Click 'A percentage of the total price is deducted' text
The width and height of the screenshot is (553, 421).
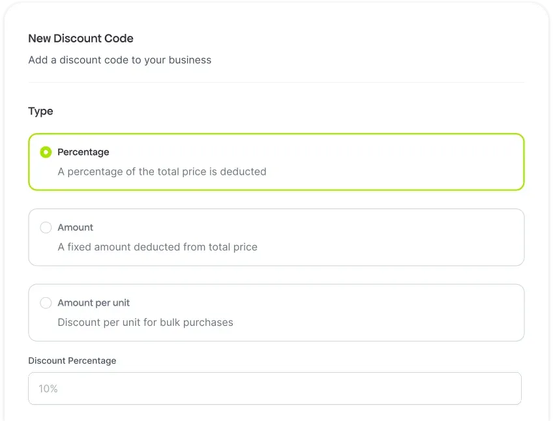coord(162,172)
